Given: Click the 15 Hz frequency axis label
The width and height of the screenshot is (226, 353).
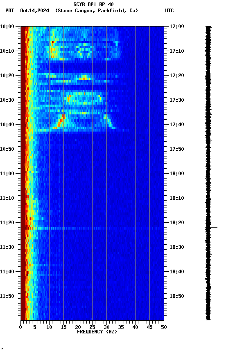Looking at the screenshot, I should point(63,327).
